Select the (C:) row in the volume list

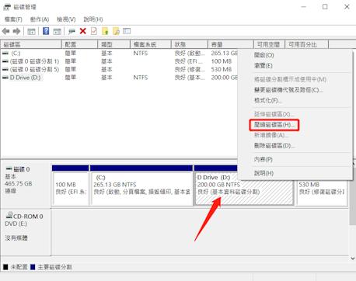point(119,54)
